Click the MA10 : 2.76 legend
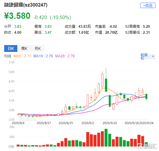 click(x=43, y=56)
